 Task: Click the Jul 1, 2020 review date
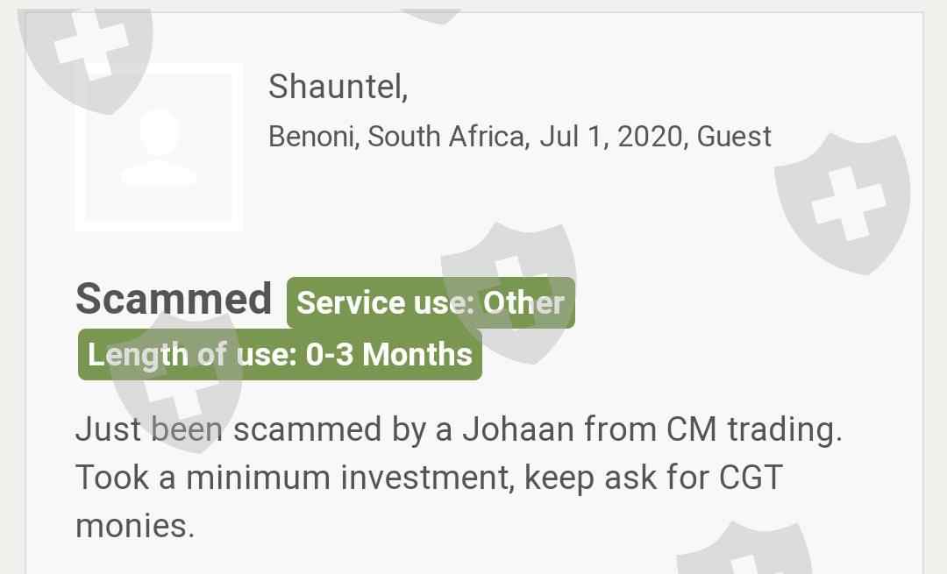coord(613,137)
